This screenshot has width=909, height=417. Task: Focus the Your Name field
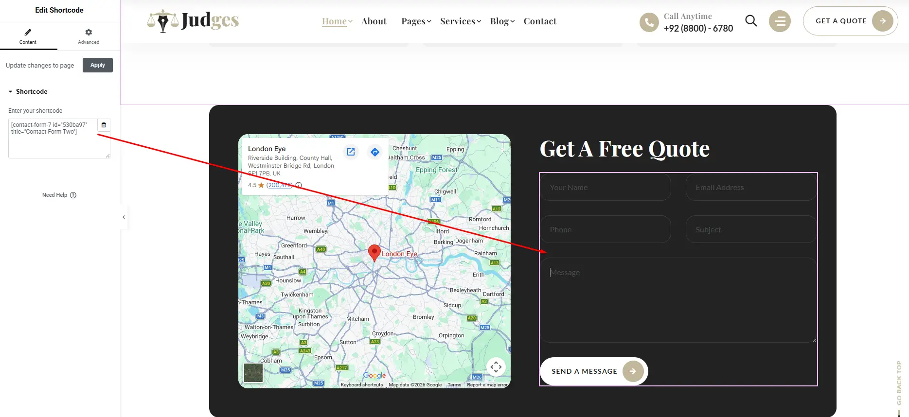click(606, 187)
